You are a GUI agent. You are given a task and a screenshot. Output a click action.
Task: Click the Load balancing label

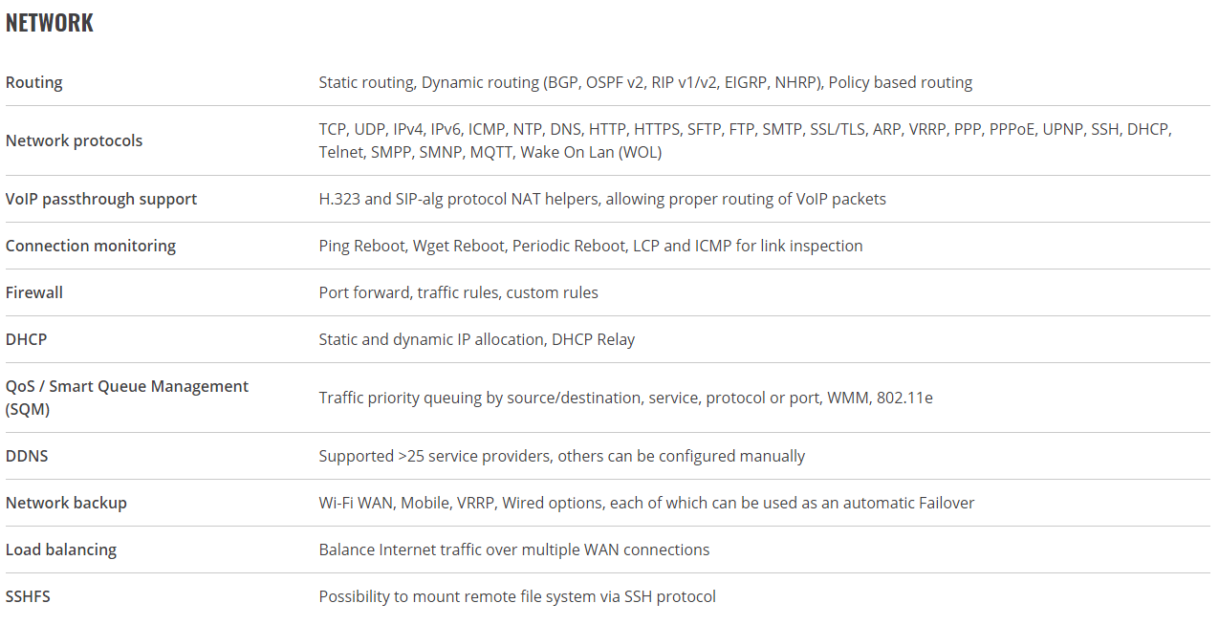pyautogui.click(x=61, y=550)
